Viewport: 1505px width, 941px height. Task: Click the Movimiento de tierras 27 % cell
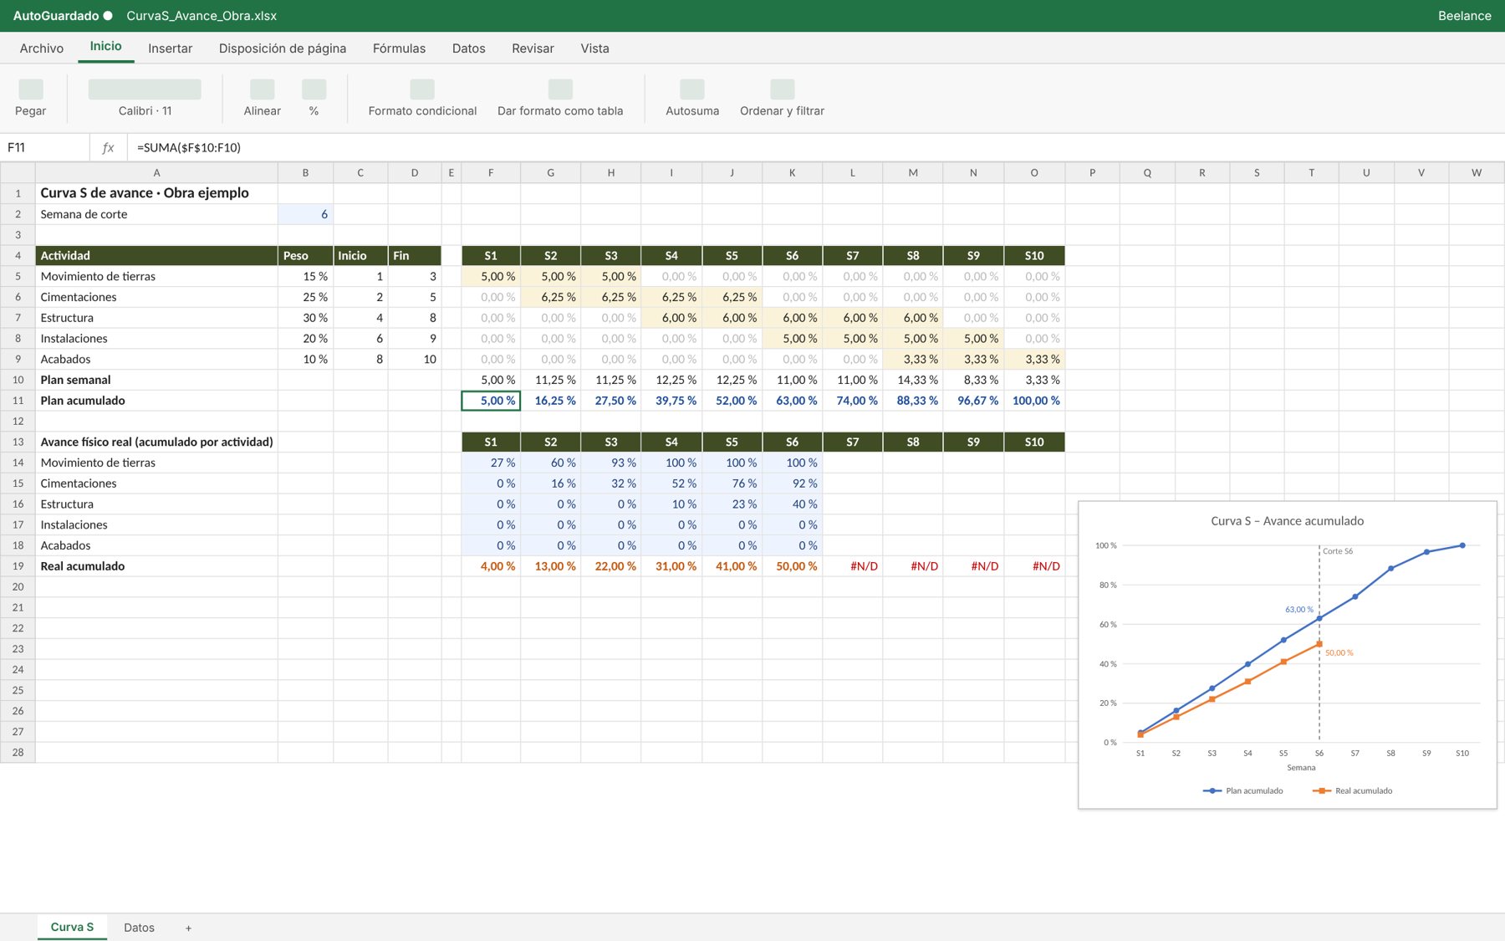coord(491,463)
